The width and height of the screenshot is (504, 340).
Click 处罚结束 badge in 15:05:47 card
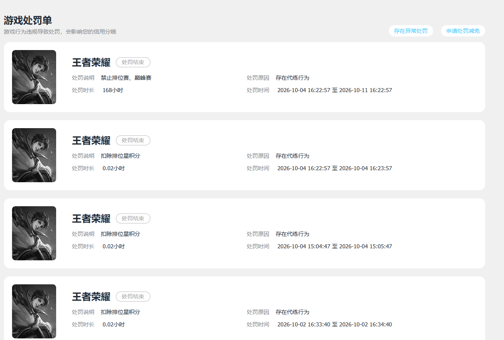(133, 218)
